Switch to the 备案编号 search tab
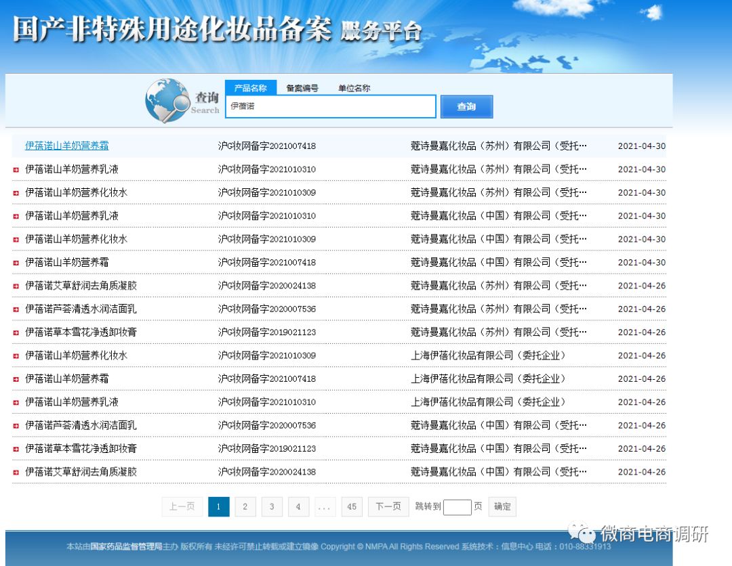 pyautogui.click(x=301, y=87)
